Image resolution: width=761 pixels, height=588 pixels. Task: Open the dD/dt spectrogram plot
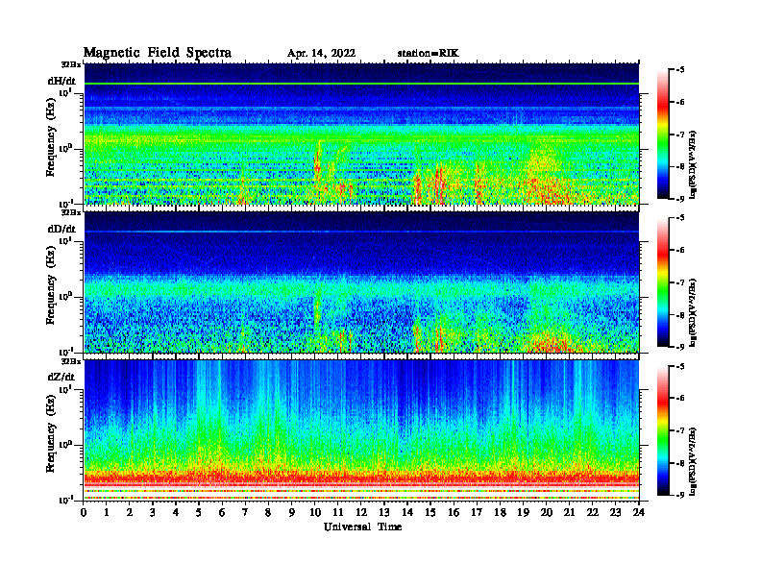click(x=361, y=282)
